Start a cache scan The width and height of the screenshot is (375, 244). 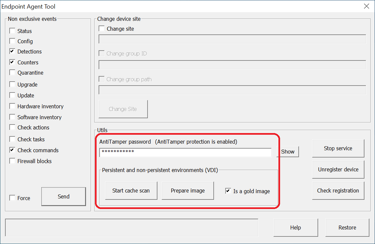click(131, 191)
